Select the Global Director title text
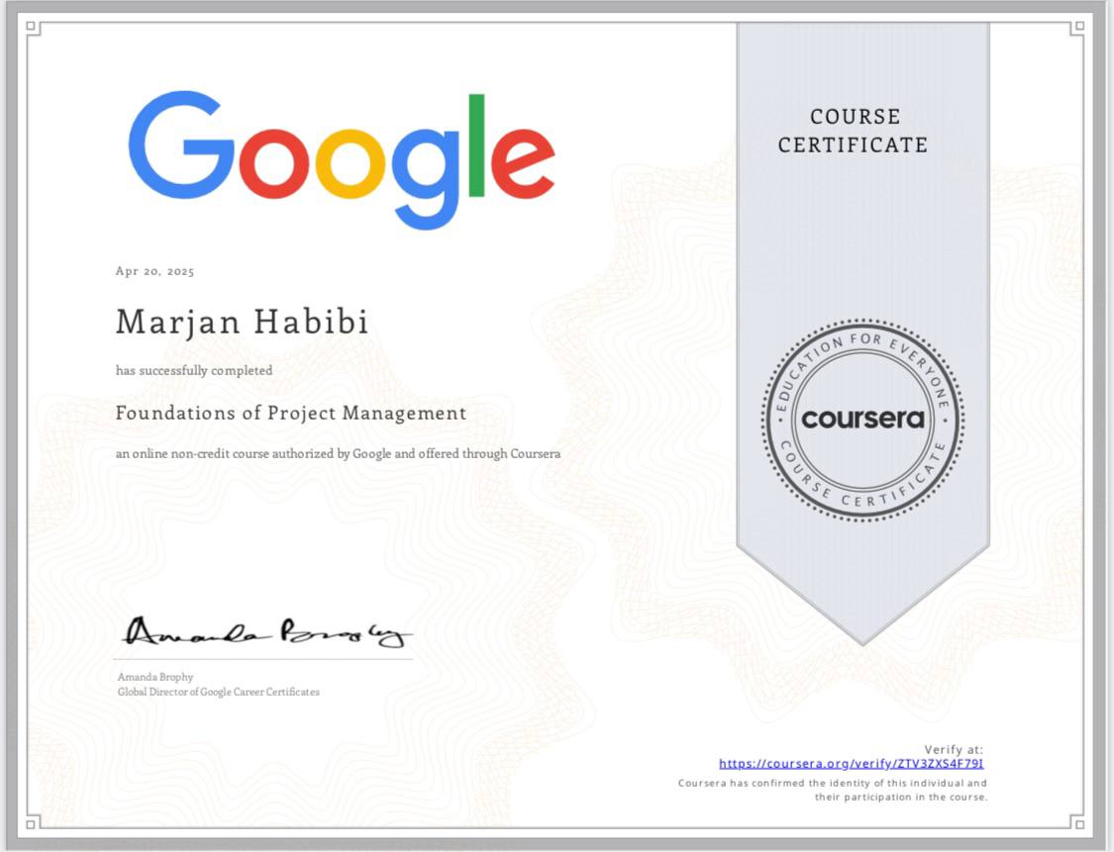The image size is (1114, 852). coord(217,692)
